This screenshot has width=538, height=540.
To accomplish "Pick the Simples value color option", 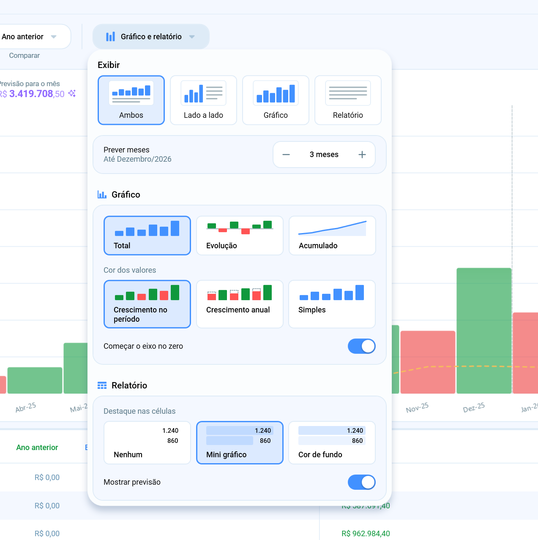I will pos(332,304).
